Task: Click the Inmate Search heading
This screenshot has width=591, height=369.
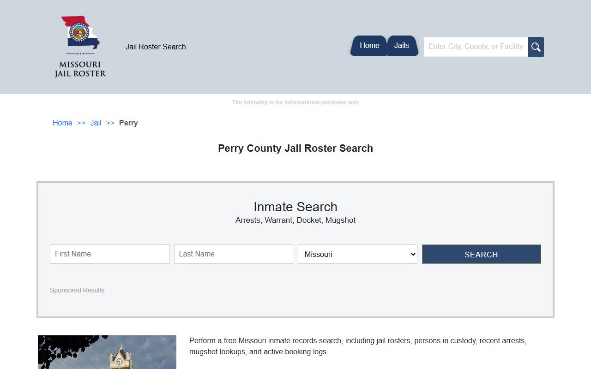Action: point(295,207)
